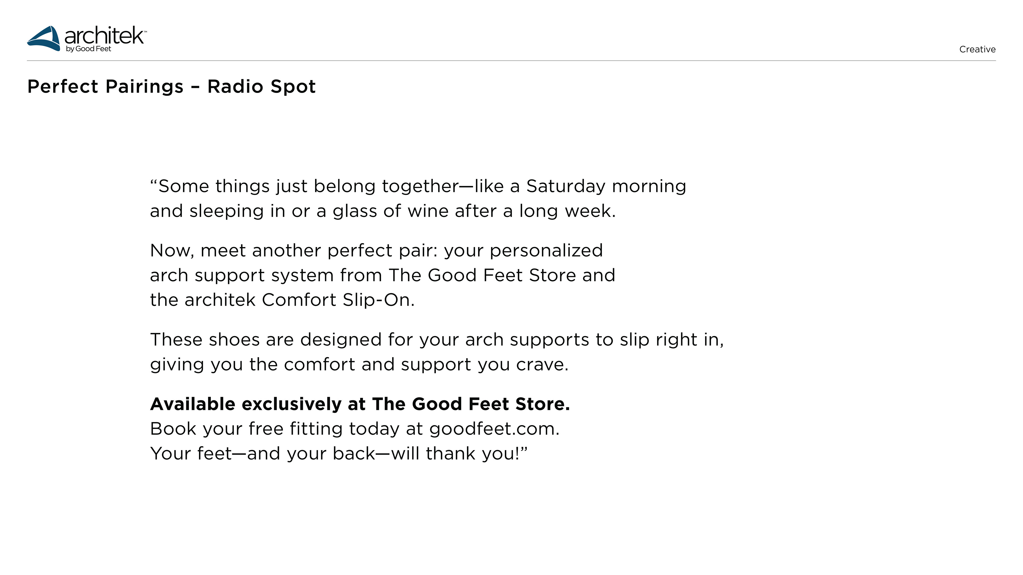Click the line 'arch support system from'
Image resolution: width=1023 pixels, height=575 pixels.
(x=383, y=275)
